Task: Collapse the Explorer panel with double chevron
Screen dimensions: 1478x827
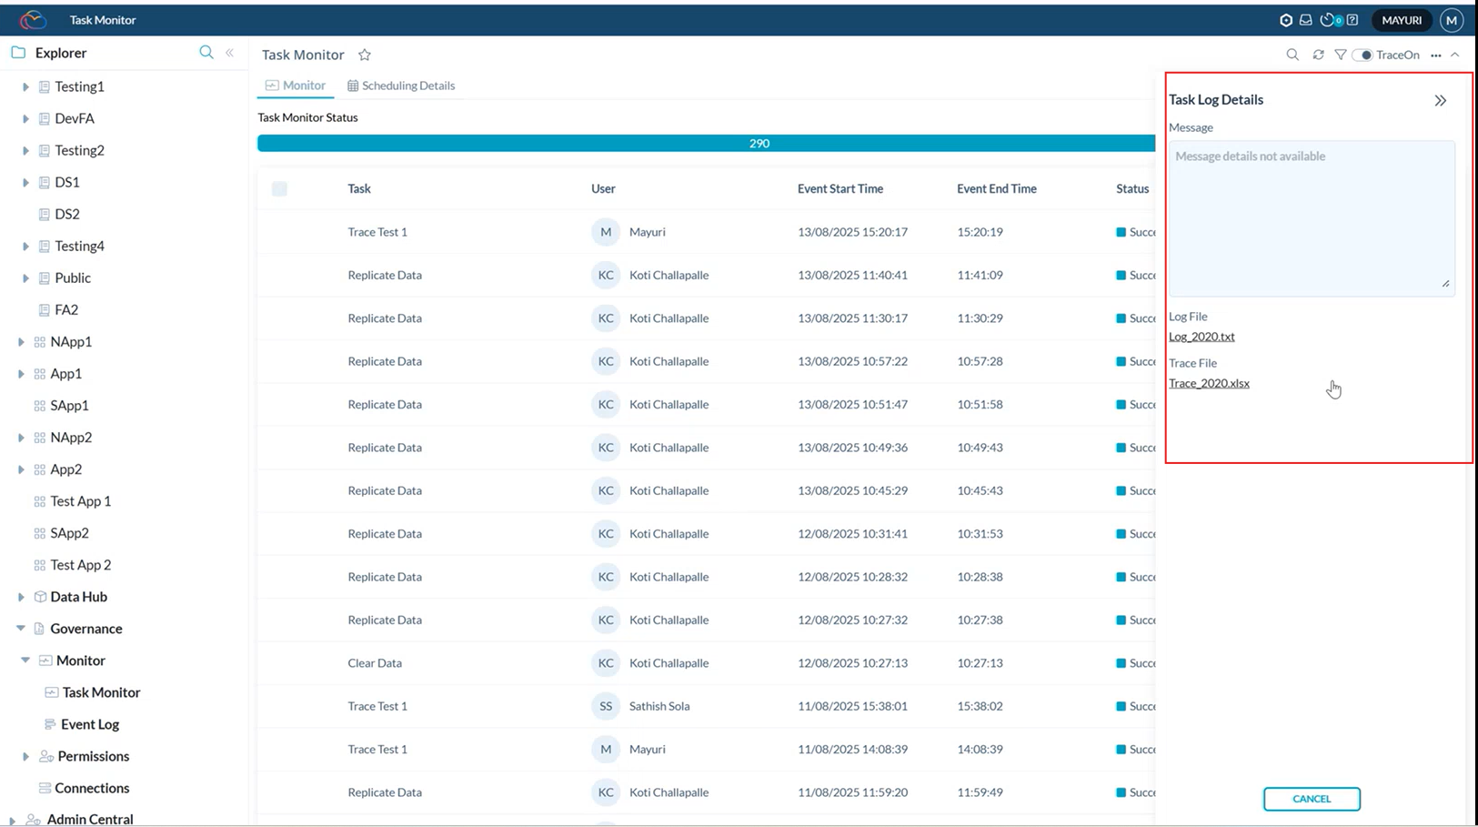Action: pyautogui.click(x=230, y=53)
